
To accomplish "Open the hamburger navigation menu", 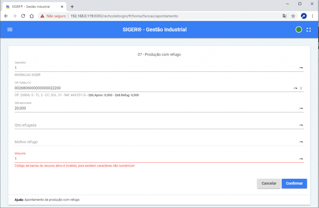I will coord(10,30).
